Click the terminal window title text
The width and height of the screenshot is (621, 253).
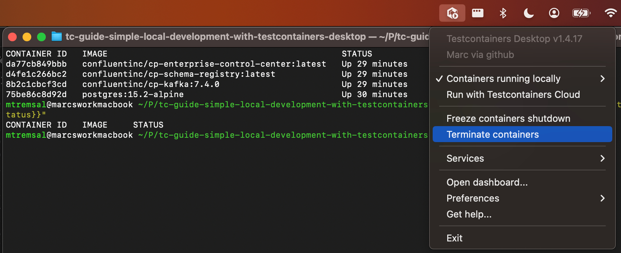[x=247, y=37]
